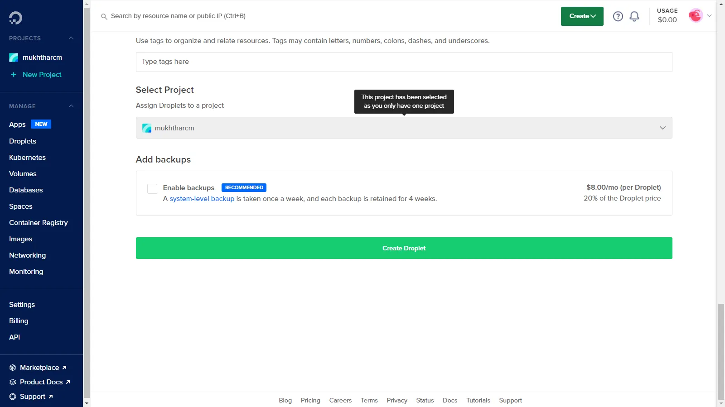Click the plus icon beside New Project
The height and width of the screenshot is (407, 725).
coord(14,75)
